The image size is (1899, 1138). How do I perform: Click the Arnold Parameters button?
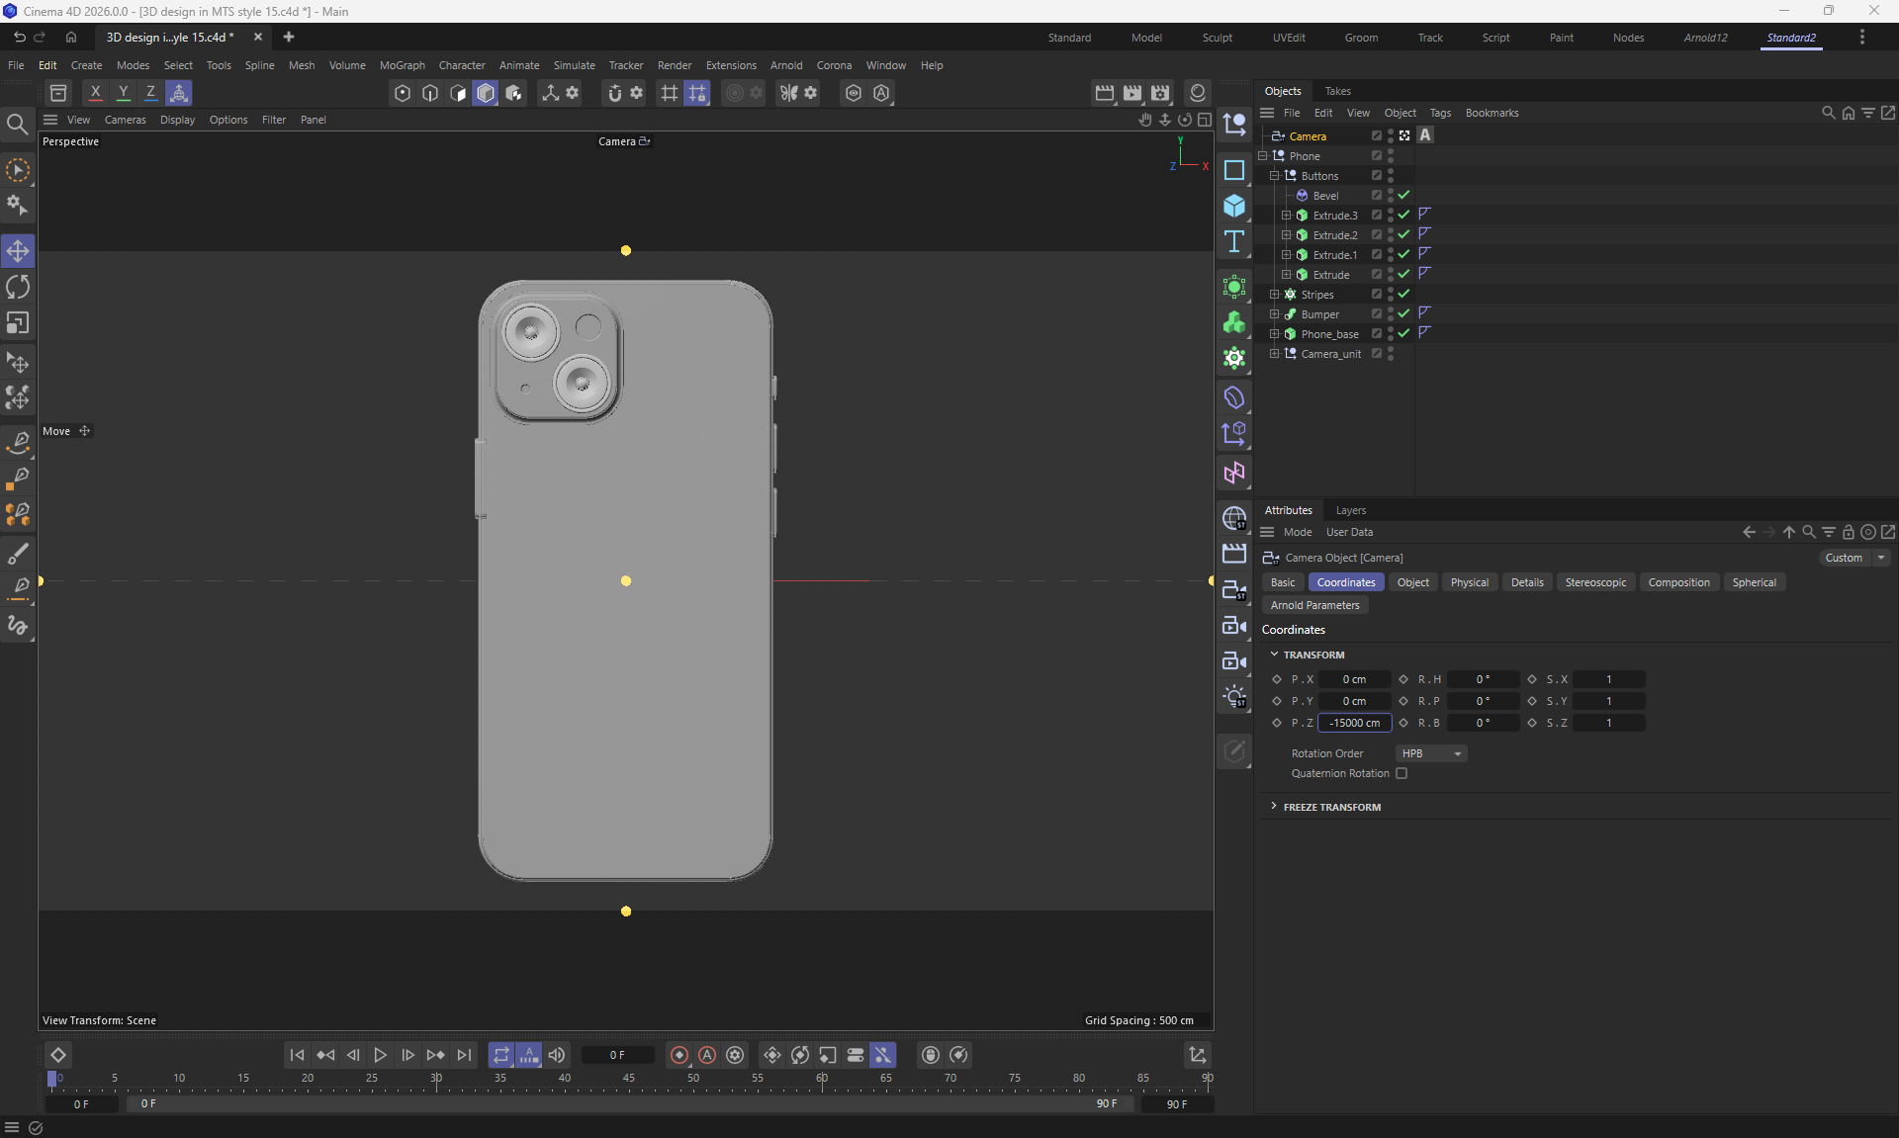tap(1314, 605)
